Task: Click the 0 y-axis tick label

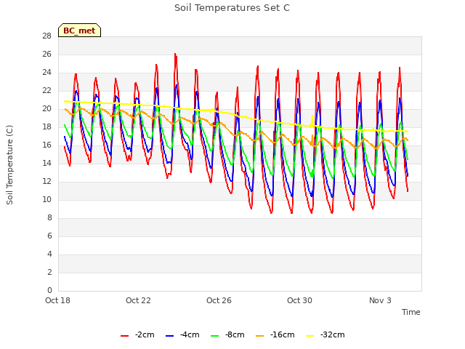Action: pos(49,290)
